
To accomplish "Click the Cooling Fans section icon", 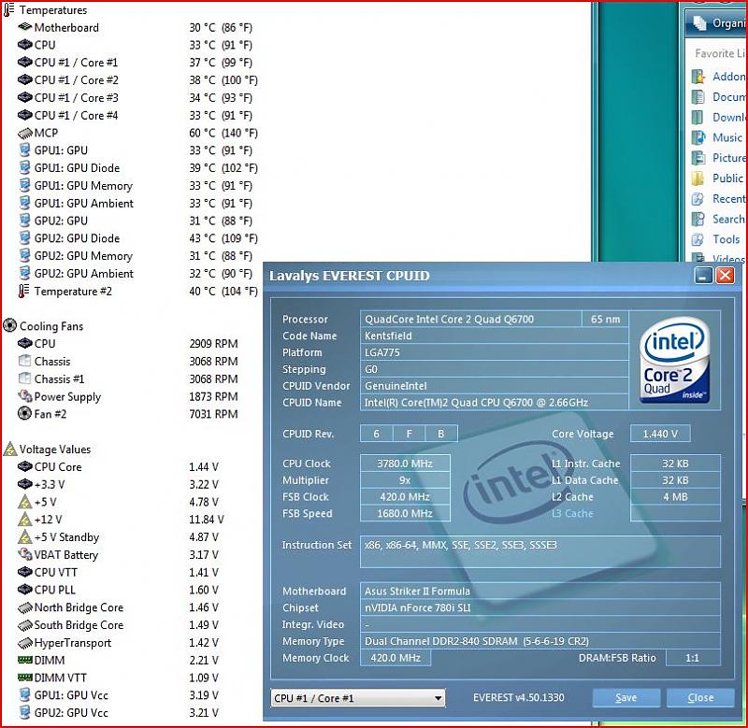I will pos(9,326).
